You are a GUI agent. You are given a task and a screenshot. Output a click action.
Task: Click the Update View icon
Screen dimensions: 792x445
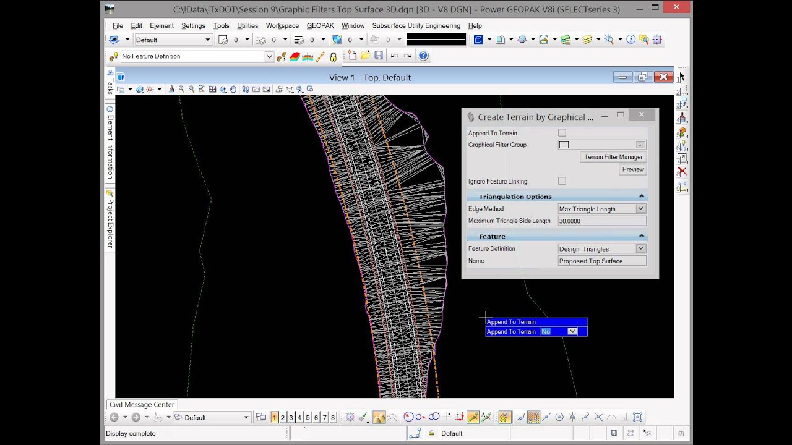(x=171, y=90)
